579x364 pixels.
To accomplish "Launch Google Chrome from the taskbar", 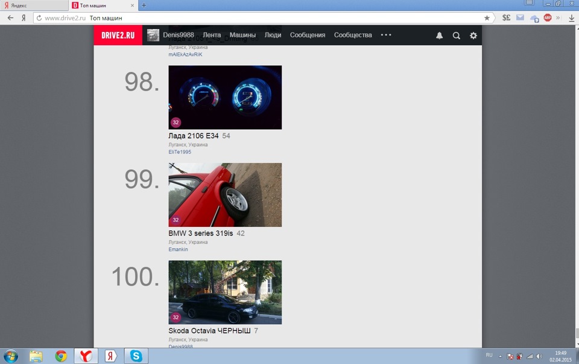I will point(61,356).
